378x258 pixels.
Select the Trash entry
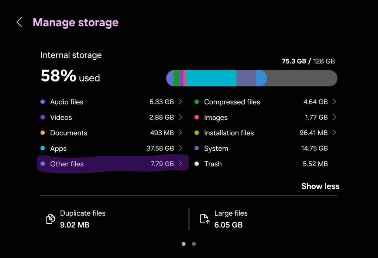[x=213, y=164]
